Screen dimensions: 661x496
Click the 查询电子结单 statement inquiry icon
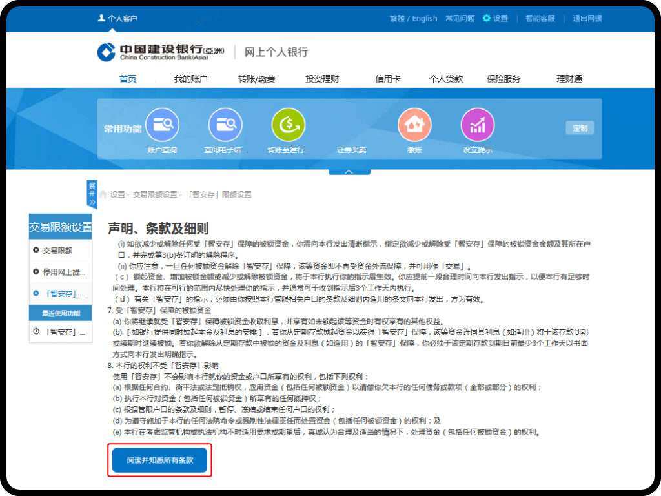(225, 125)
